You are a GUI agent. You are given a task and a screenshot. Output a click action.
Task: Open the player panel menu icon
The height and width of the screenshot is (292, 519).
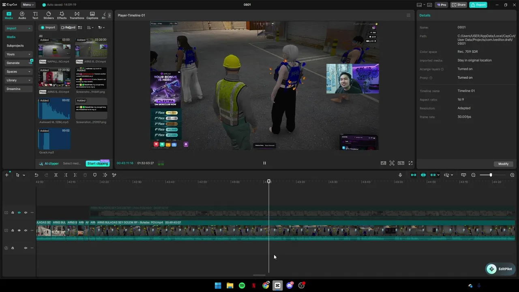pos(408,15)
